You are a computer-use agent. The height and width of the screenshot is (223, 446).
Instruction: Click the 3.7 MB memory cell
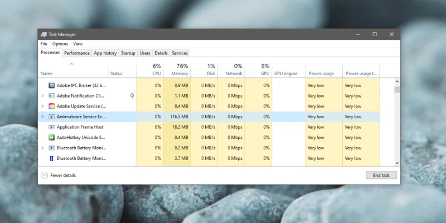click(177, 158)
